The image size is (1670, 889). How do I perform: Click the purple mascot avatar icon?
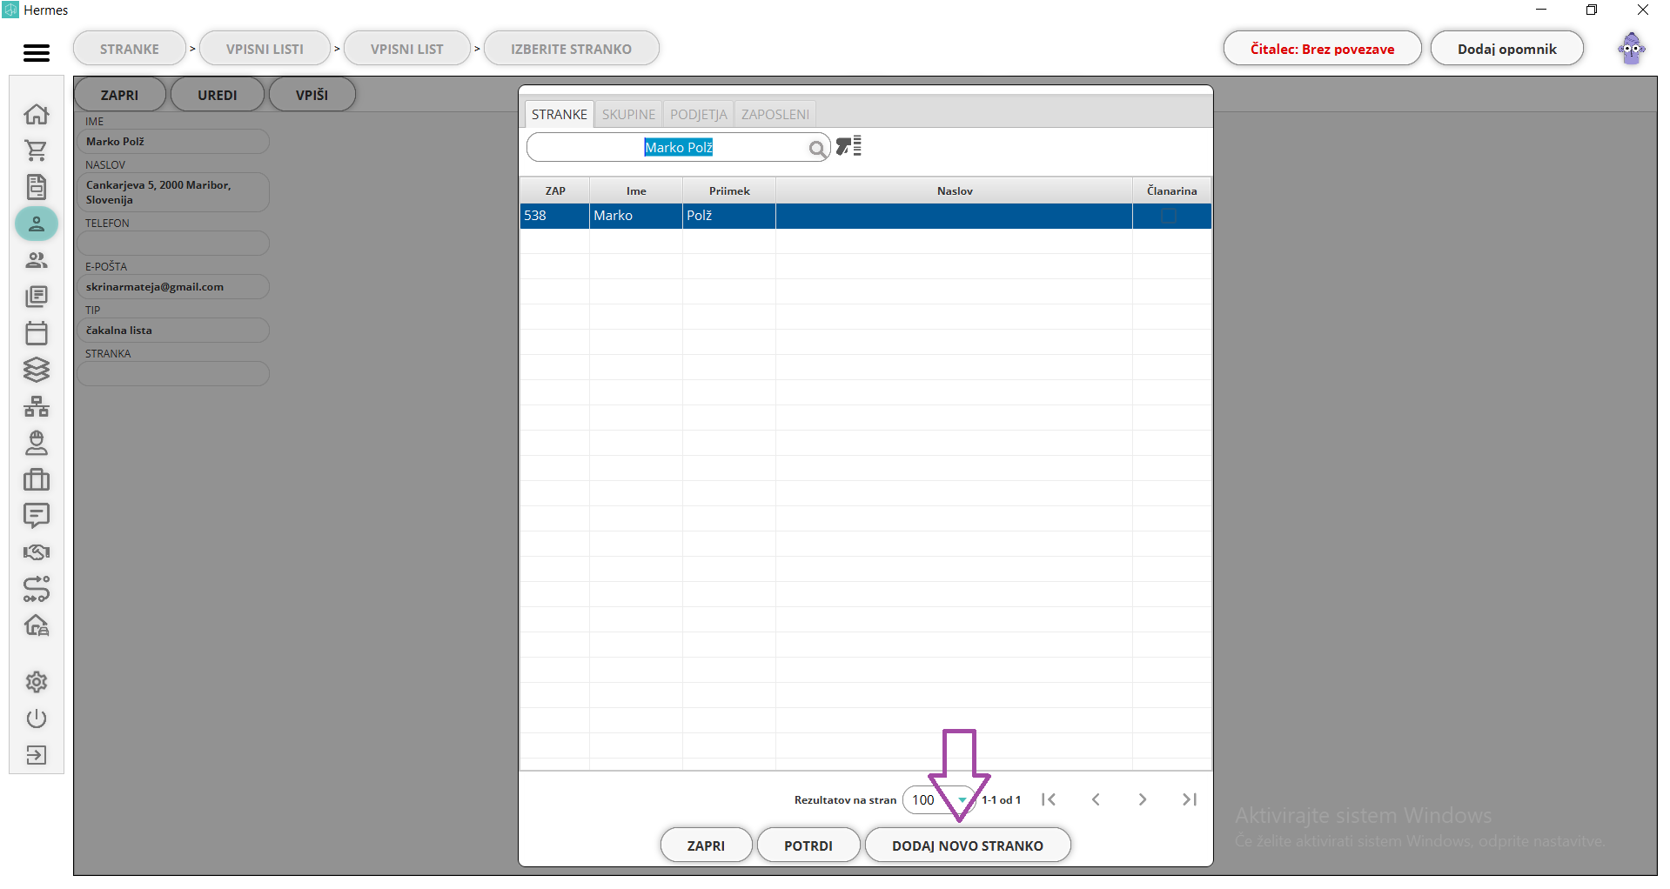1632,49
